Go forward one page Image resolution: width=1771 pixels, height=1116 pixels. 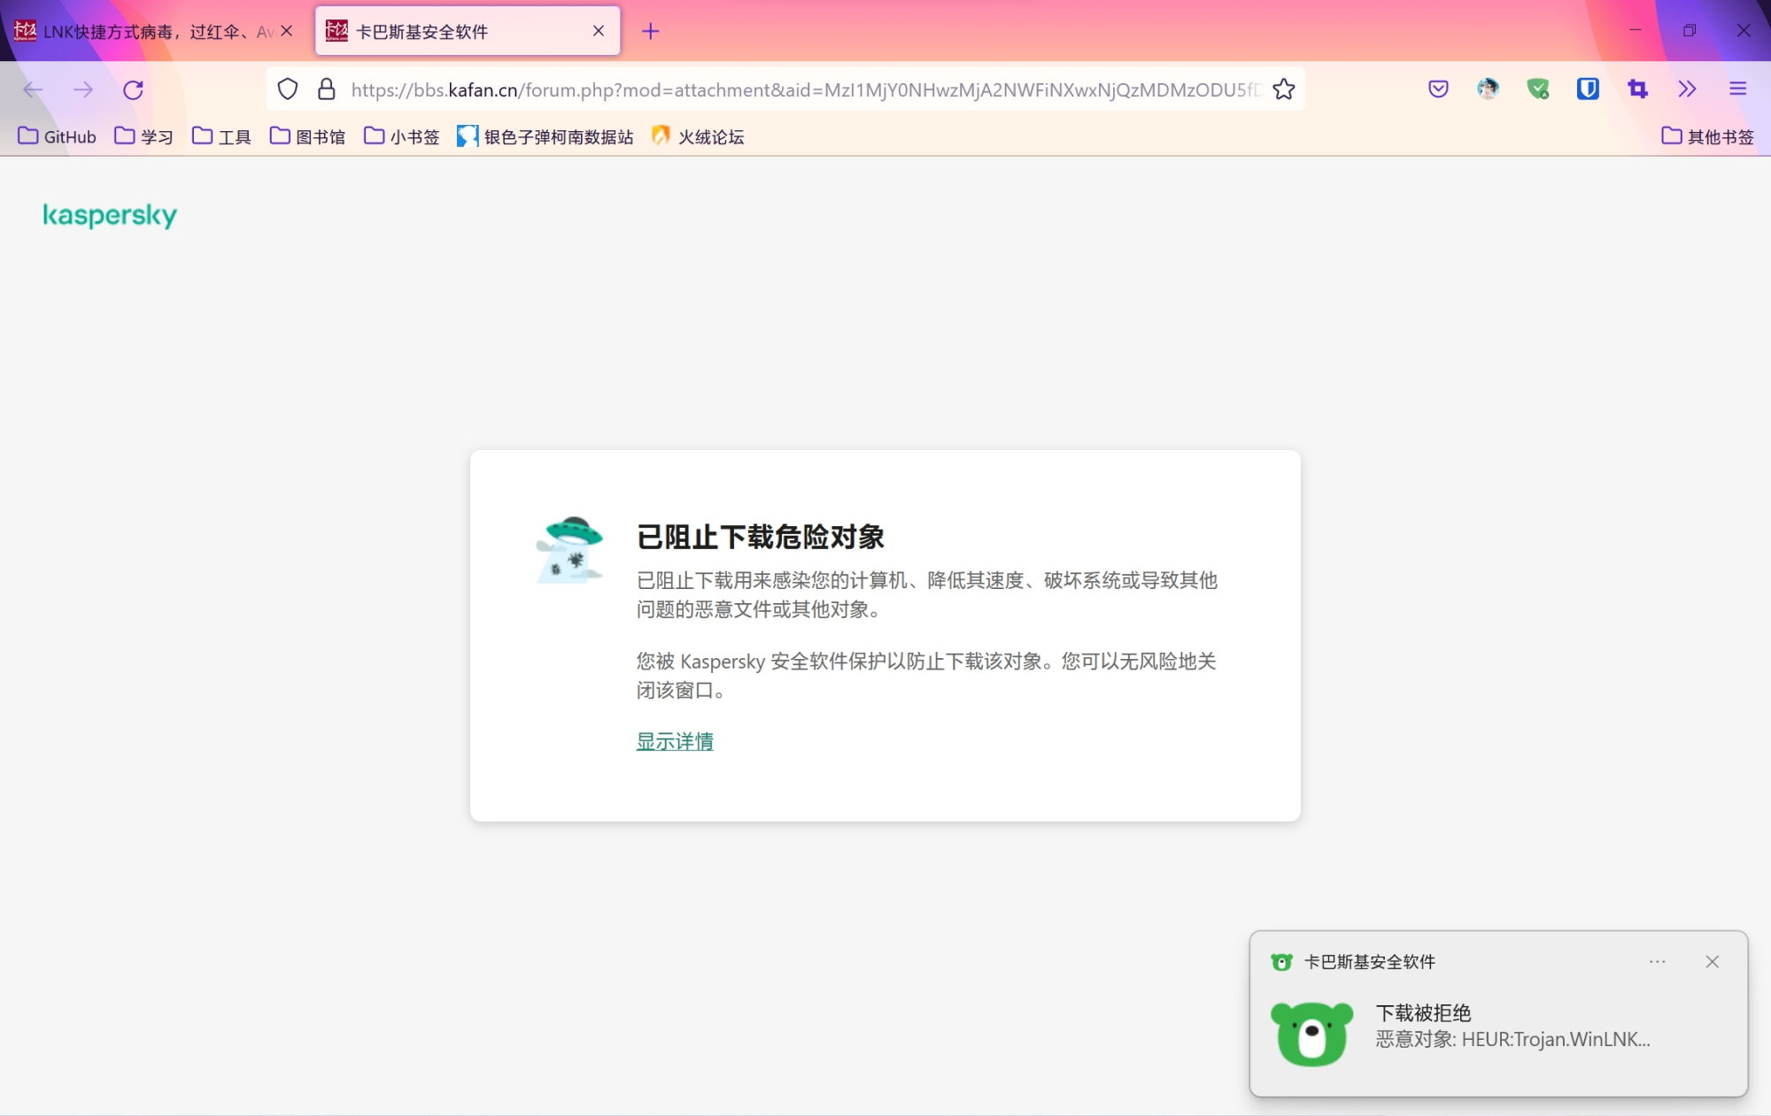coord(83,89)
